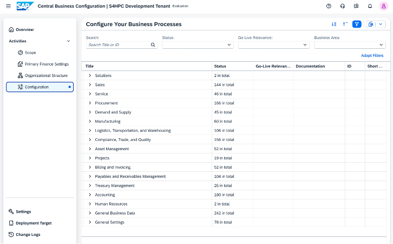The height and width of the screenshot is (244, 393).
Task: Select Configuration in the sidebar
Action: click(40, 87)
